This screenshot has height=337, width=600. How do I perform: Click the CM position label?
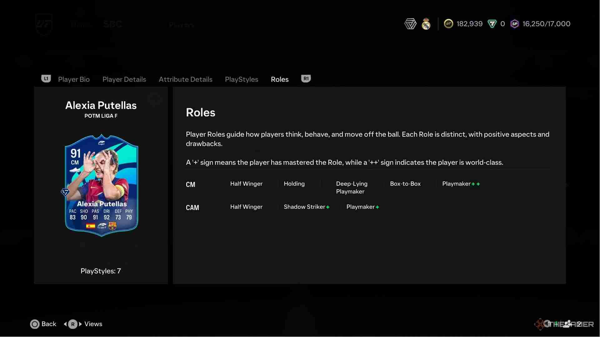point(190,184)
